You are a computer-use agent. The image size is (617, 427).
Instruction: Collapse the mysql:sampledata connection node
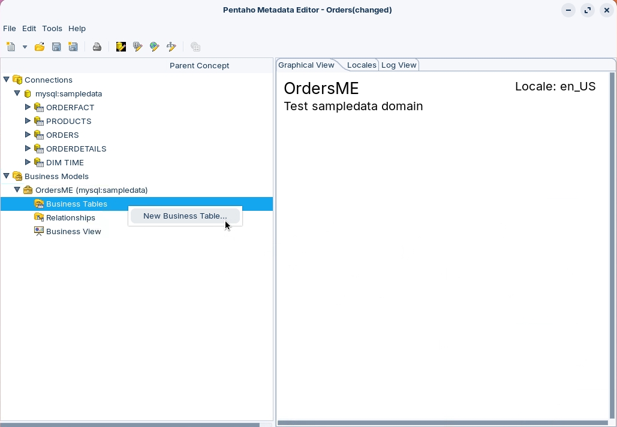pos(17,93)
